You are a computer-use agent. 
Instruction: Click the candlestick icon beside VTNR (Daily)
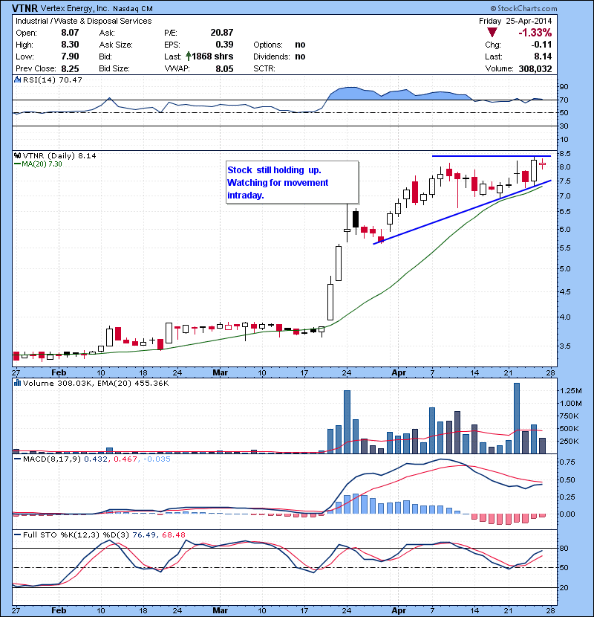click(x=17, y=156)
